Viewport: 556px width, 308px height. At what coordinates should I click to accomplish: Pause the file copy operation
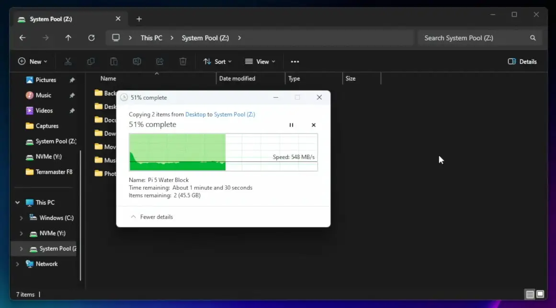pyautogui.click(x=291, y=125)
